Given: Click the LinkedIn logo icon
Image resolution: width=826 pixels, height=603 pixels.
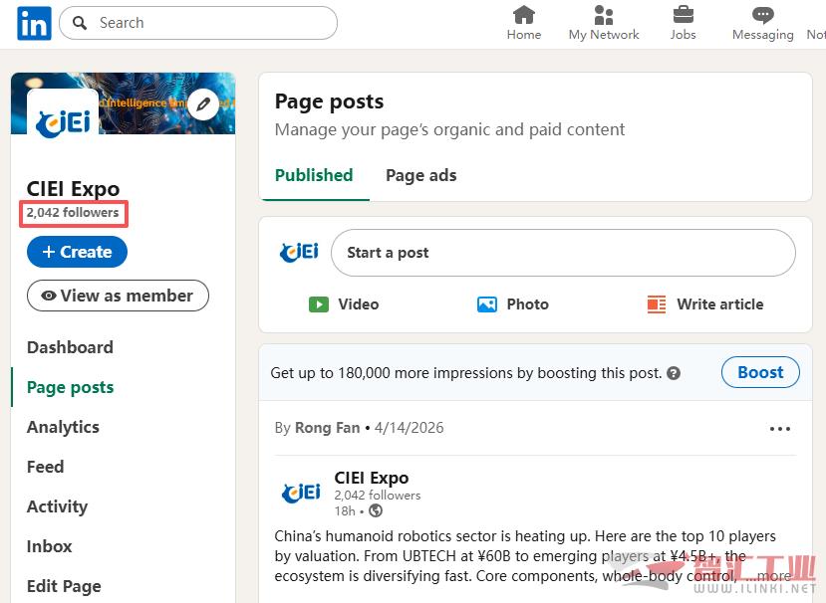Looking at the screenshot, I should click(34, 23).
